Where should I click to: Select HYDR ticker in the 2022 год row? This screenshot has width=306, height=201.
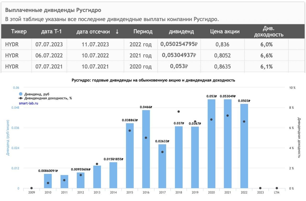[12, 44]
